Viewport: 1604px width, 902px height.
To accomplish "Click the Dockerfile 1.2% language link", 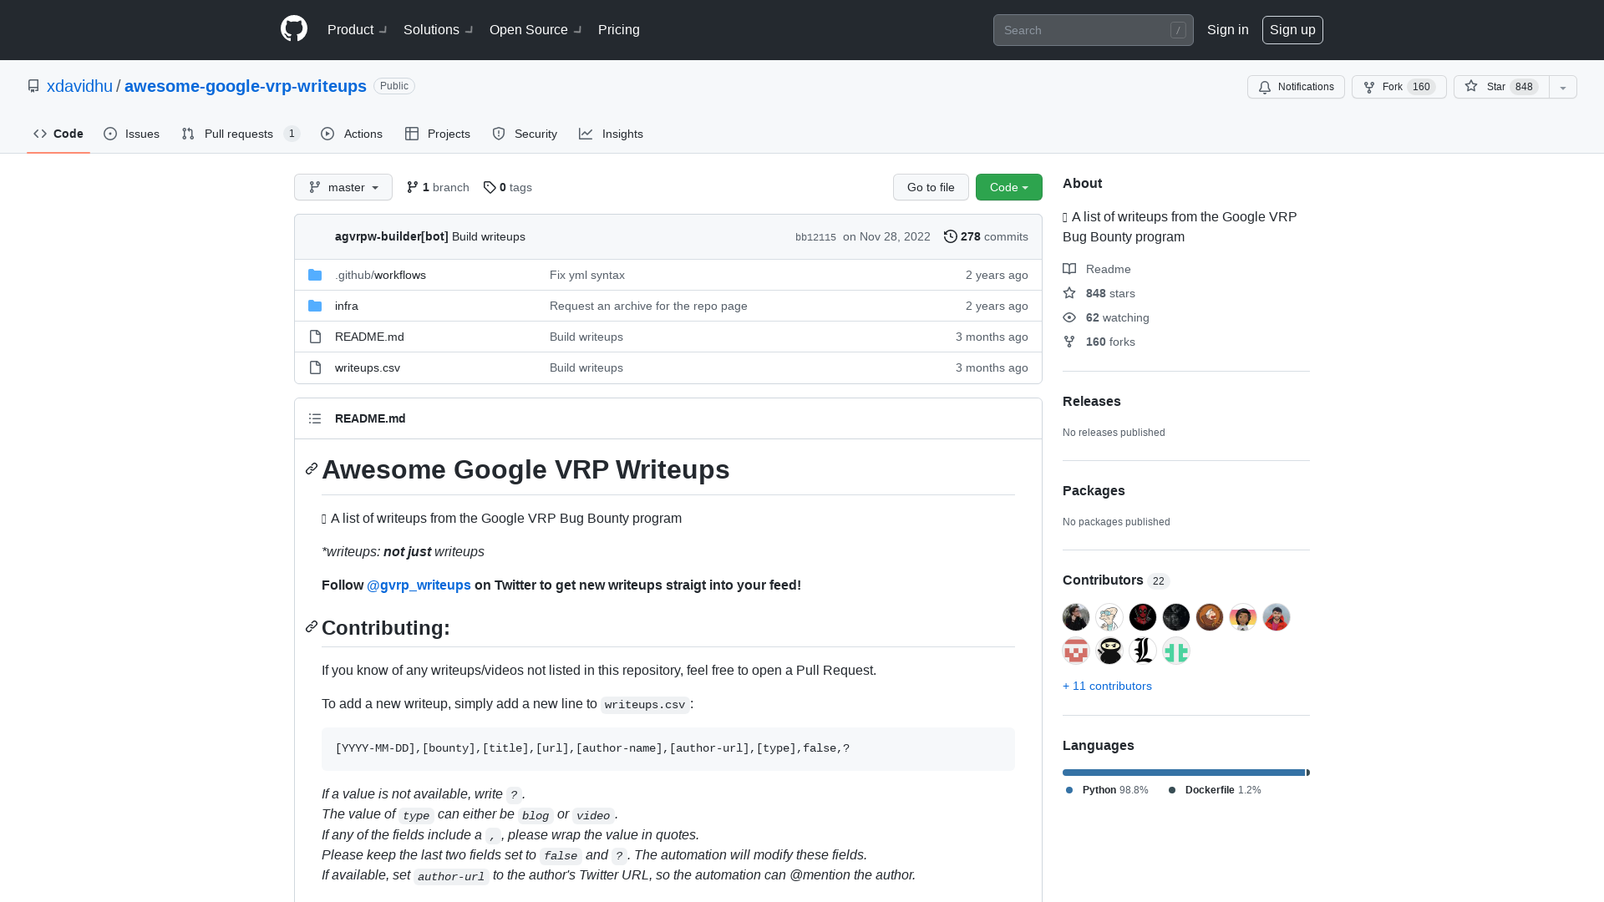I will (1215, 790).
